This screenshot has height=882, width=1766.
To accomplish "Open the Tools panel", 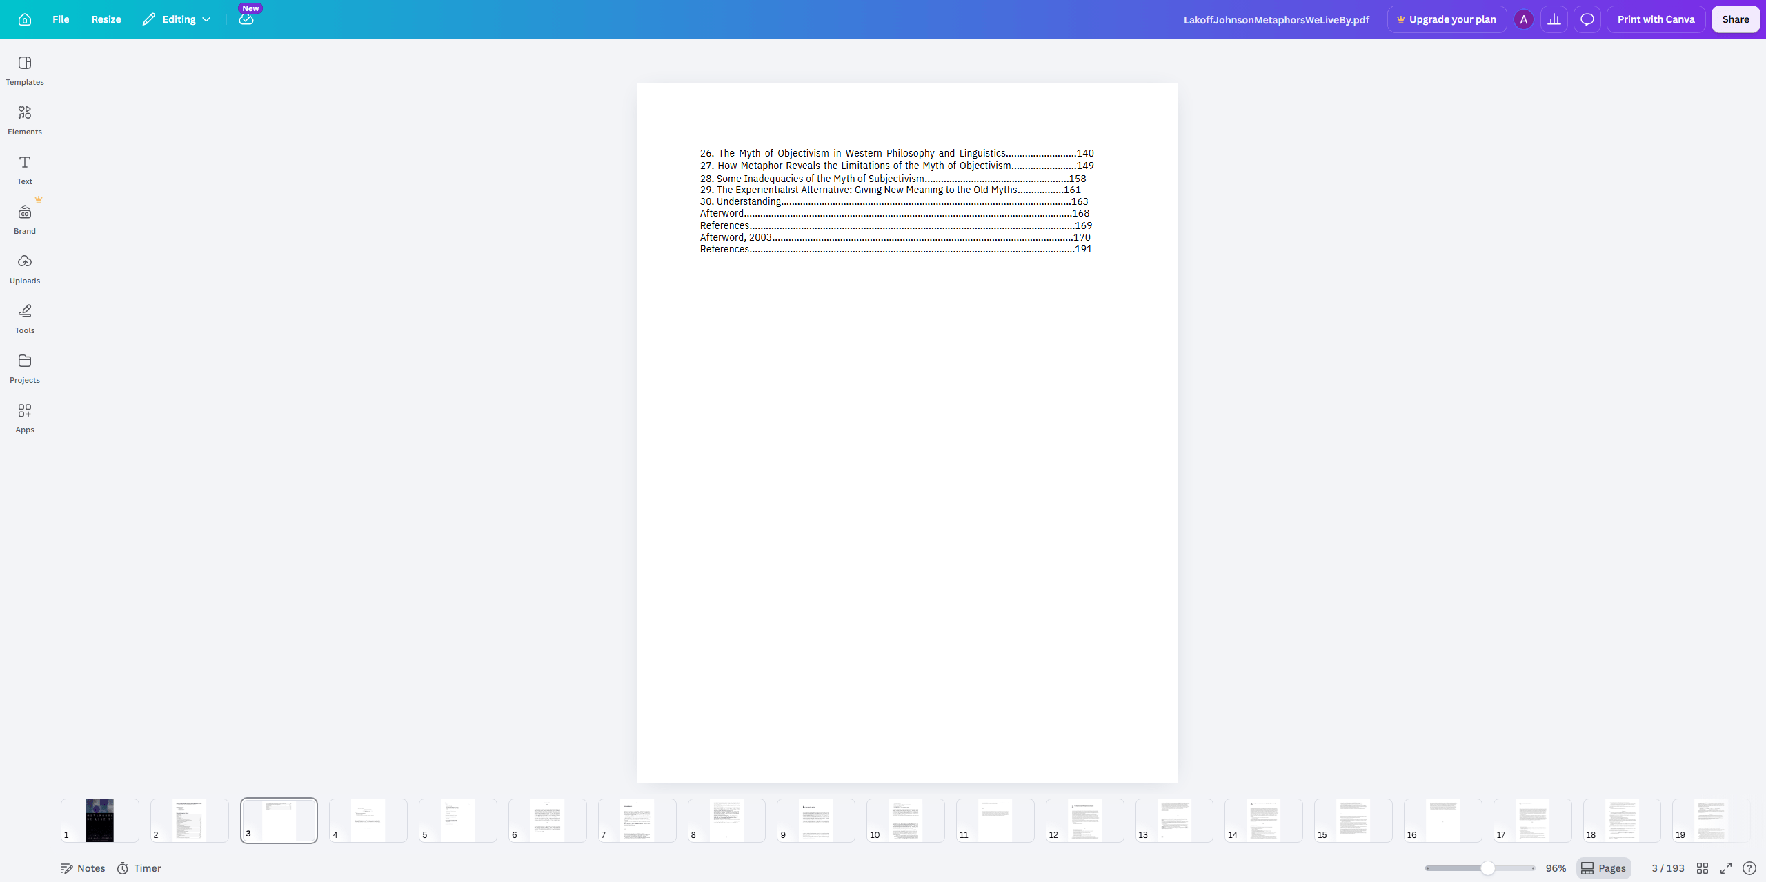I will click(25, 319).
